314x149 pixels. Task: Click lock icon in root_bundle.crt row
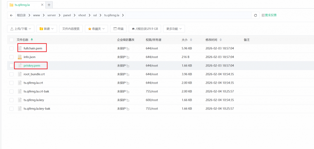(128, 74)
